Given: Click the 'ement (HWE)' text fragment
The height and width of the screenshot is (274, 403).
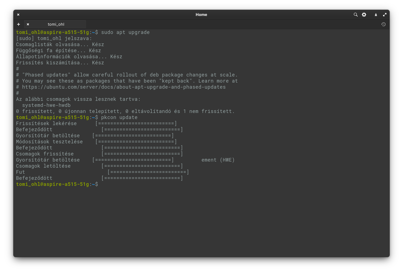Looking at the screenshot, I should pyautogui.click(x=218, y=160).
